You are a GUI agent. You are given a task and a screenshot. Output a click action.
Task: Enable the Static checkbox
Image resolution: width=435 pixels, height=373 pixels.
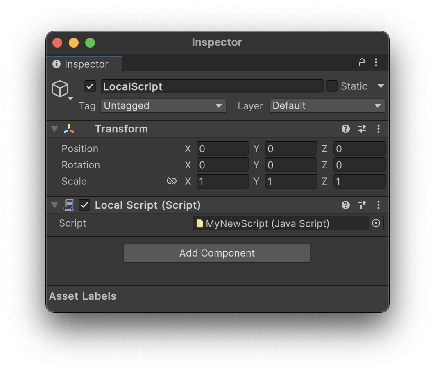[x=332, y=86]
